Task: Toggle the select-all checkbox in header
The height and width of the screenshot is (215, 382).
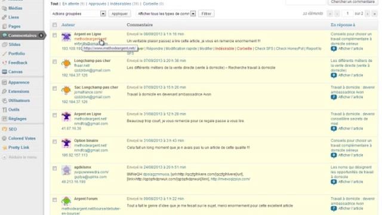Action: click(x=54, y=25)
